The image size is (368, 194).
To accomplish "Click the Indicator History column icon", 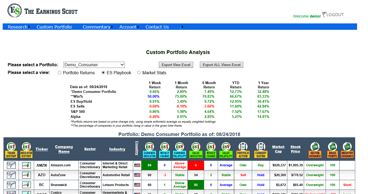I will pos(26,150).
